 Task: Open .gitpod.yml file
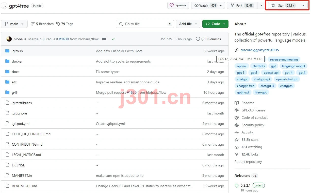[21, 124]
